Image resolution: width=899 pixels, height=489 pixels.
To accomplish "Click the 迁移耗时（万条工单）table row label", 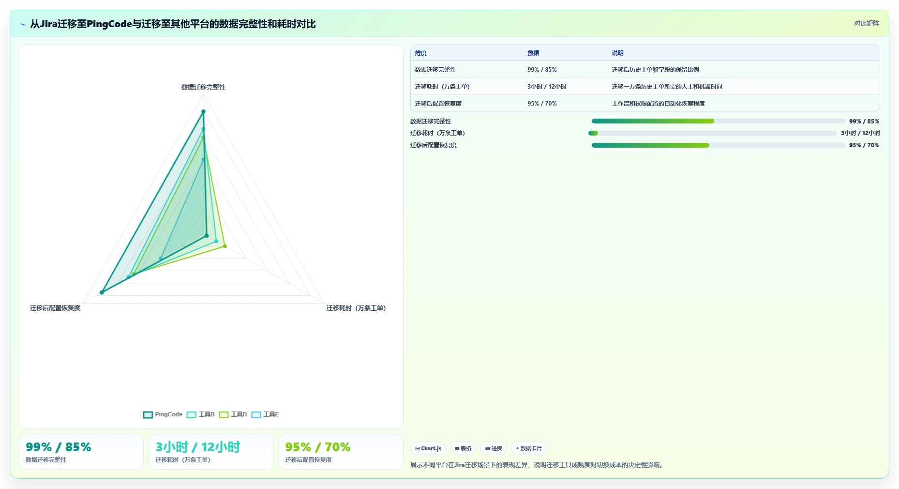I will click(x=442, y=87).
